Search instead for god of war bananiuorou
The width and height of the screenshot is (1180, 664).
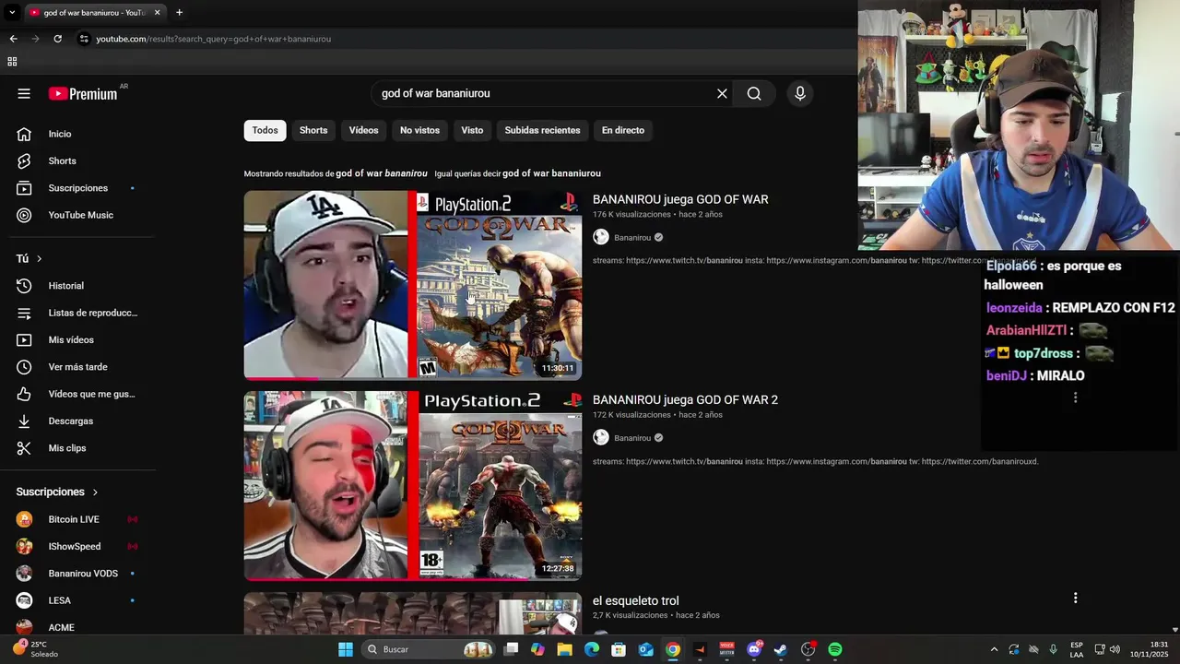(x=551, y=173)
